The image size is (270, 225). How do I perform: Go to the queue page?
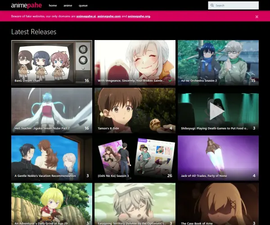(83, 5)
